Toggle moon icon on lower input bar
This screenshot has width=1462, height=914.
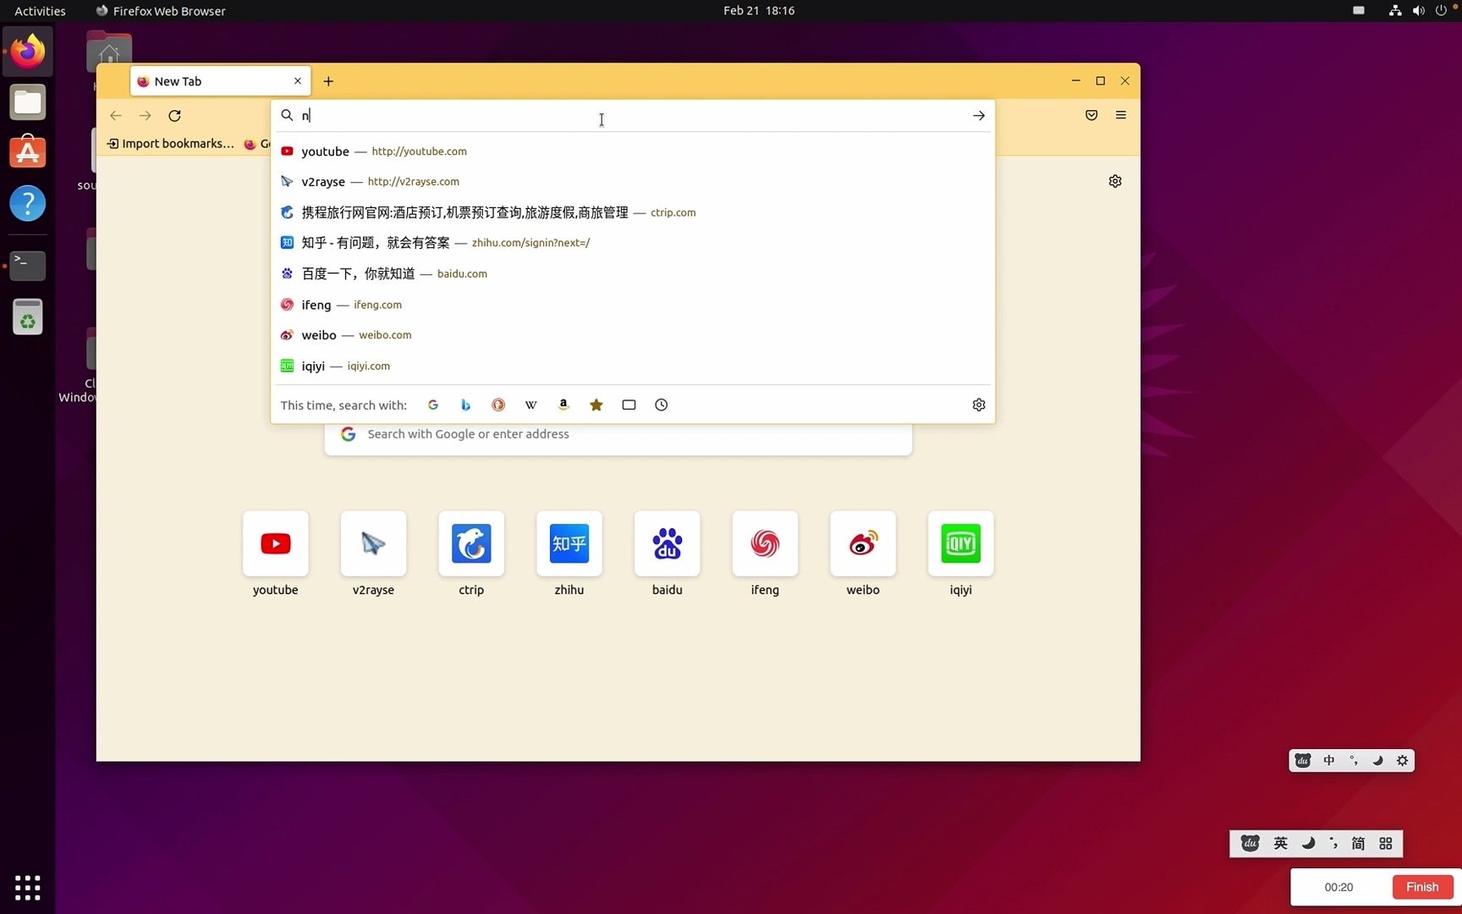[x=1308, y=844]
